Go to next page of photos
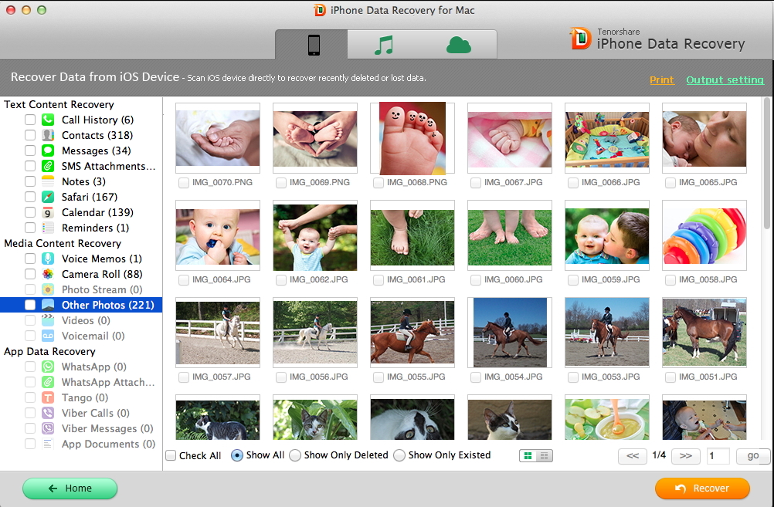This screenshot has width=774, height=507. click(685, 456)
